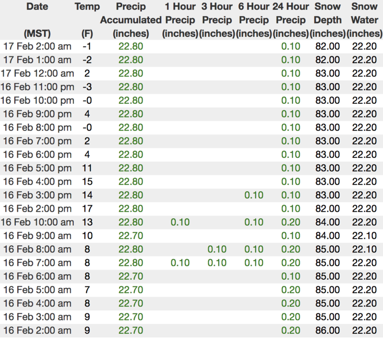Click 3 Hour Precip value for 8:00 am
Image resolution: width=383 pixels, height=339 pixels.
(x=217, y=250)
